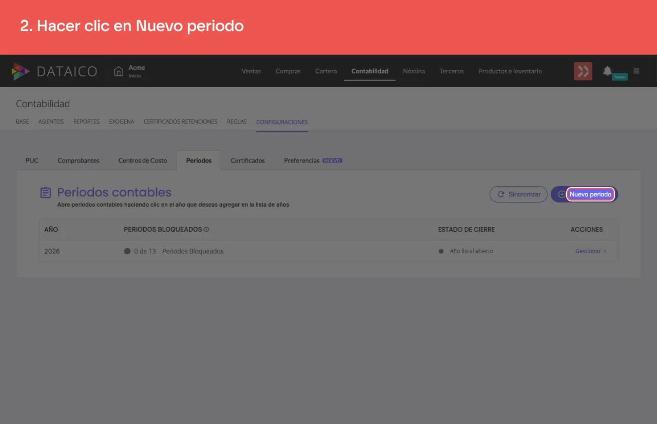Click the '0 de 13 Periodos Bloqueados' text
This screenshot has width=657, height=424.
coord(179,251)
